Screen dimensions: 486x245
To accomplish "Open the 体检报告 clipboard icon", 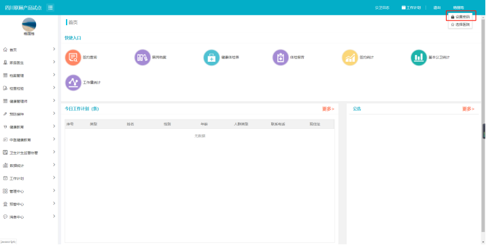I will pos(281,58).
